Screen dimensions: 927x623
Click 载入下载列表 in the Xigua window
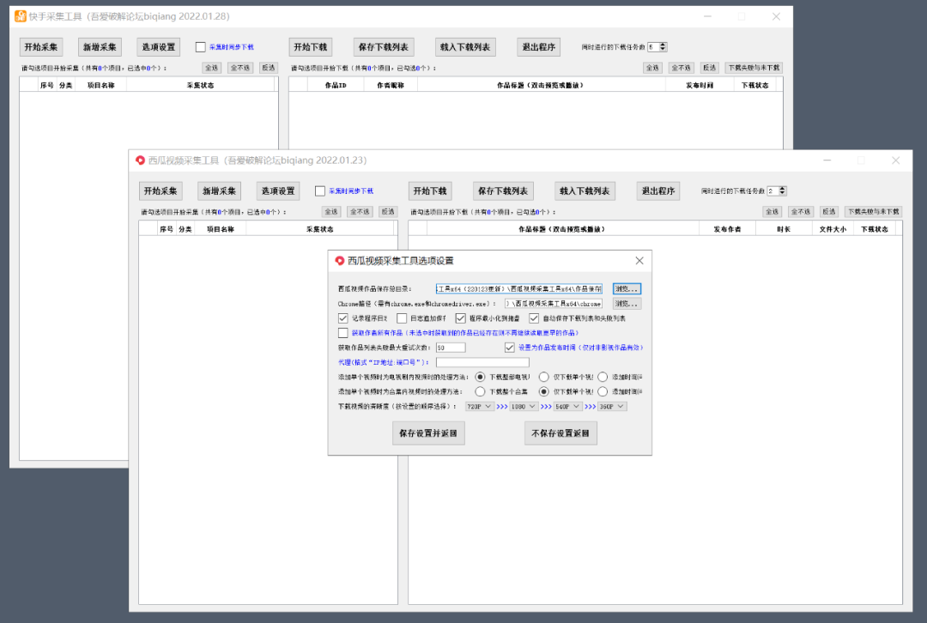(x=585, y=191)
